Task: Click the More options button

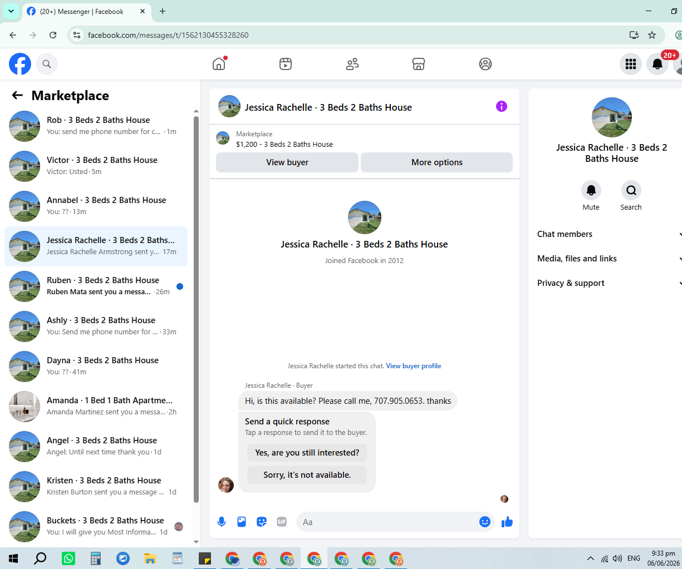Action: point(437,162)
